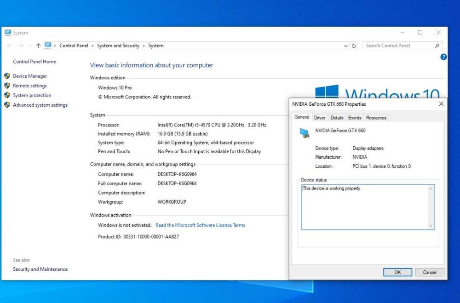Click device status scrollbar up arrow
Screen dimensions: 460x303
431,189
